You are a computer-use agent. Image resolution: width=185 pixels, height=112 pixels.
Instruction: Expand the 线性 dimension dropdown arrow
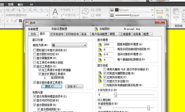point(73,10)
